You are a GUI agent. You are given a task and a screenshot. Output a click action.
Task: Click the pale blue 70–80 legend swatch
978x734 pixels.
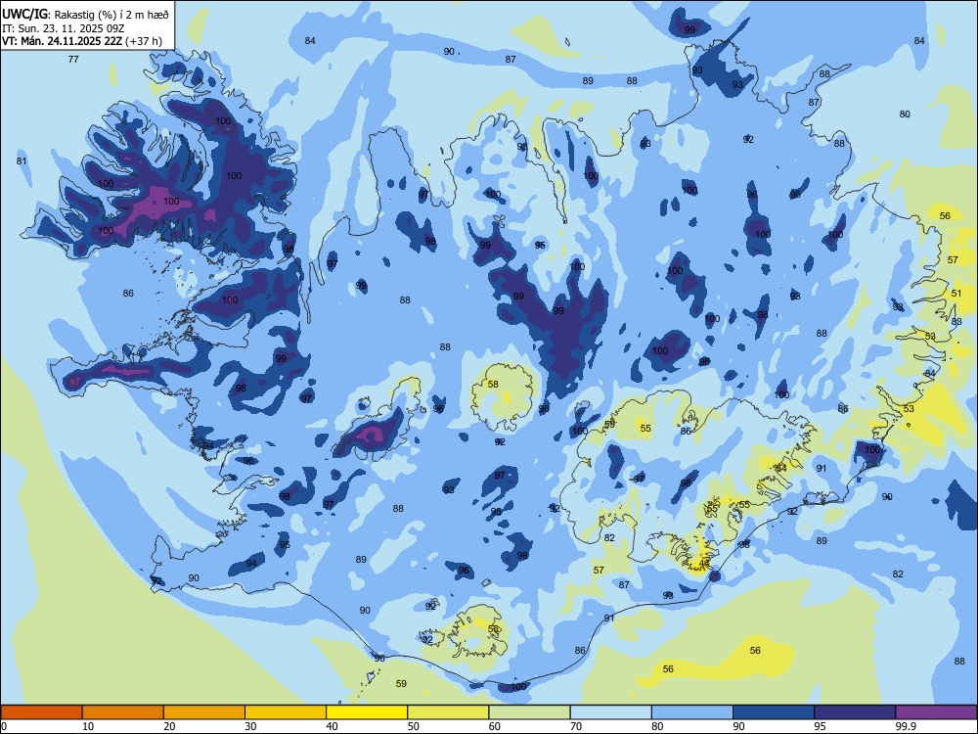(x=610, y=712)
